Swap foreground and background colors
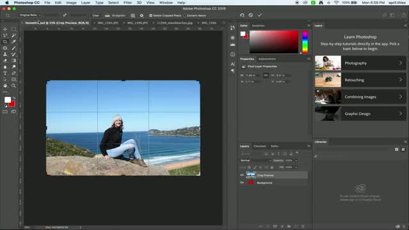This screenshot has width=409, height=230. (14, 98)
